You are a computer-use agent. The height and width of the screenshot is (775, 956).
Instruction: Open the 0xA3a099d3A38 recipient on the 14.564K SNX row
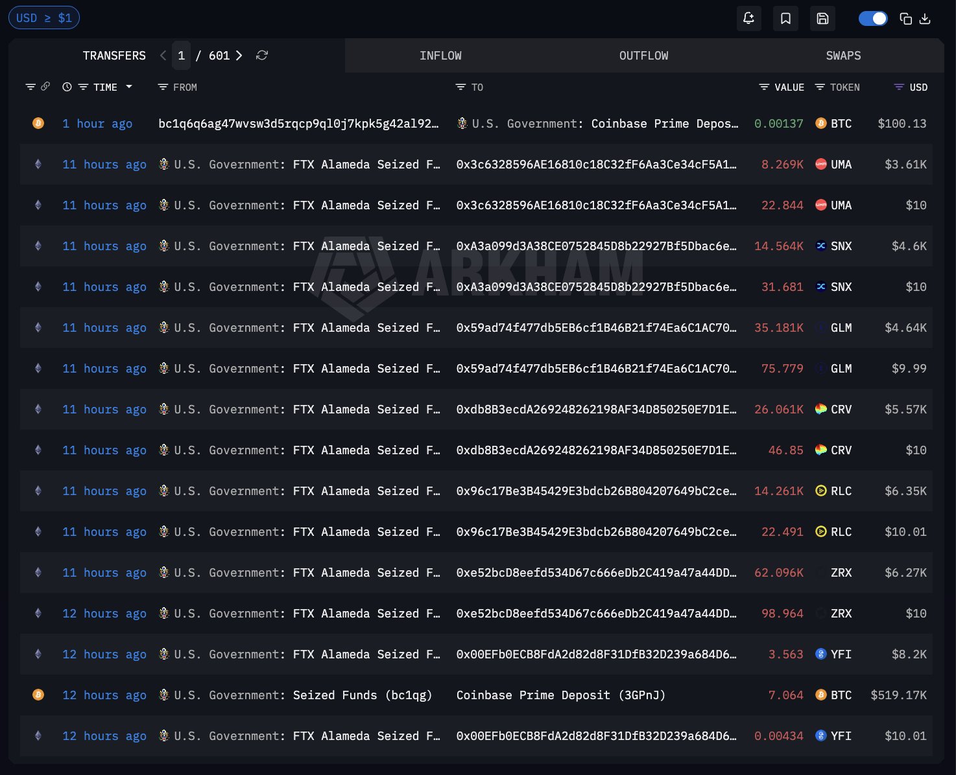pos(597,246)
